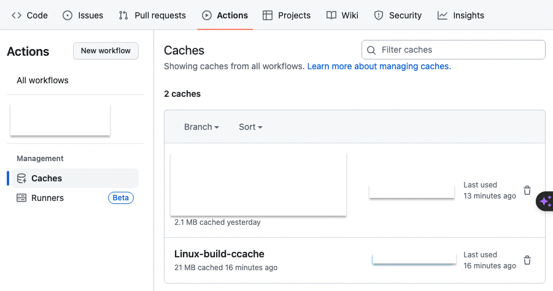Open the Wiki tab
This screenshot has width=553, height=291.
click(x=342, y=15)
